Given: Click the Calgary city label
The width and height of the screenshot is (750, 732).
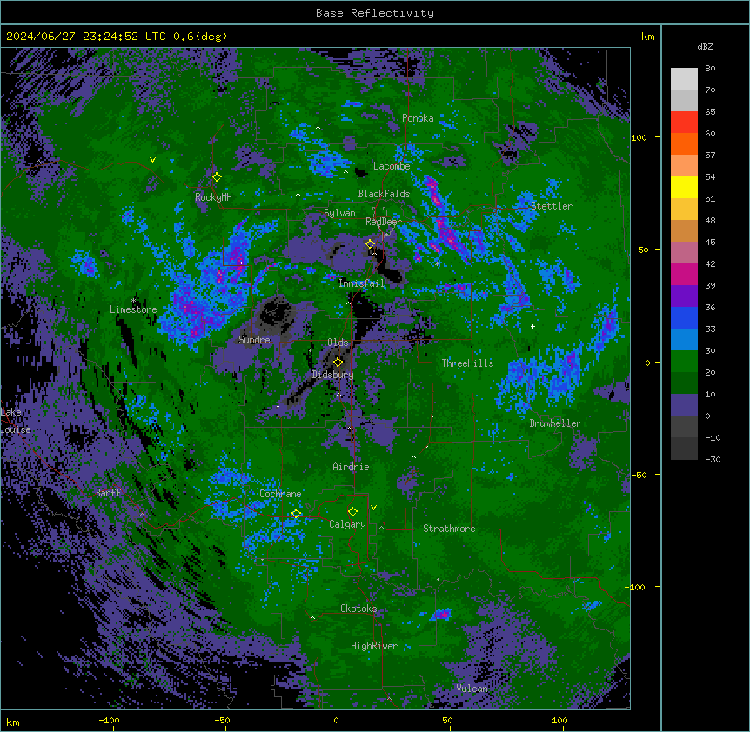Looking at the screenshot, I should pyautogui.click(x=347, y=524).
